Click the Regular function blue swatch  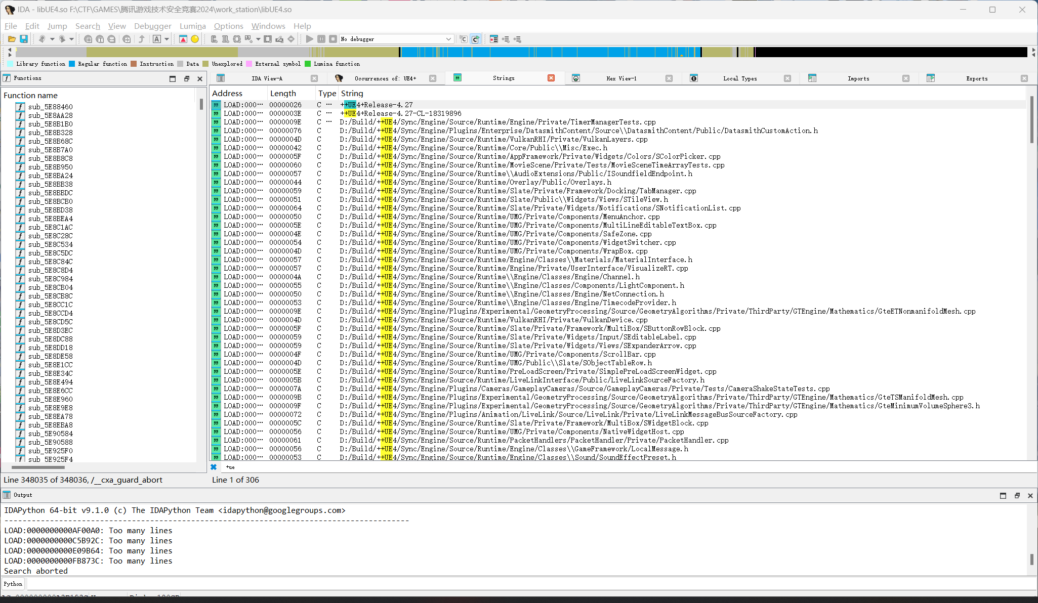[x=72, y=64]
